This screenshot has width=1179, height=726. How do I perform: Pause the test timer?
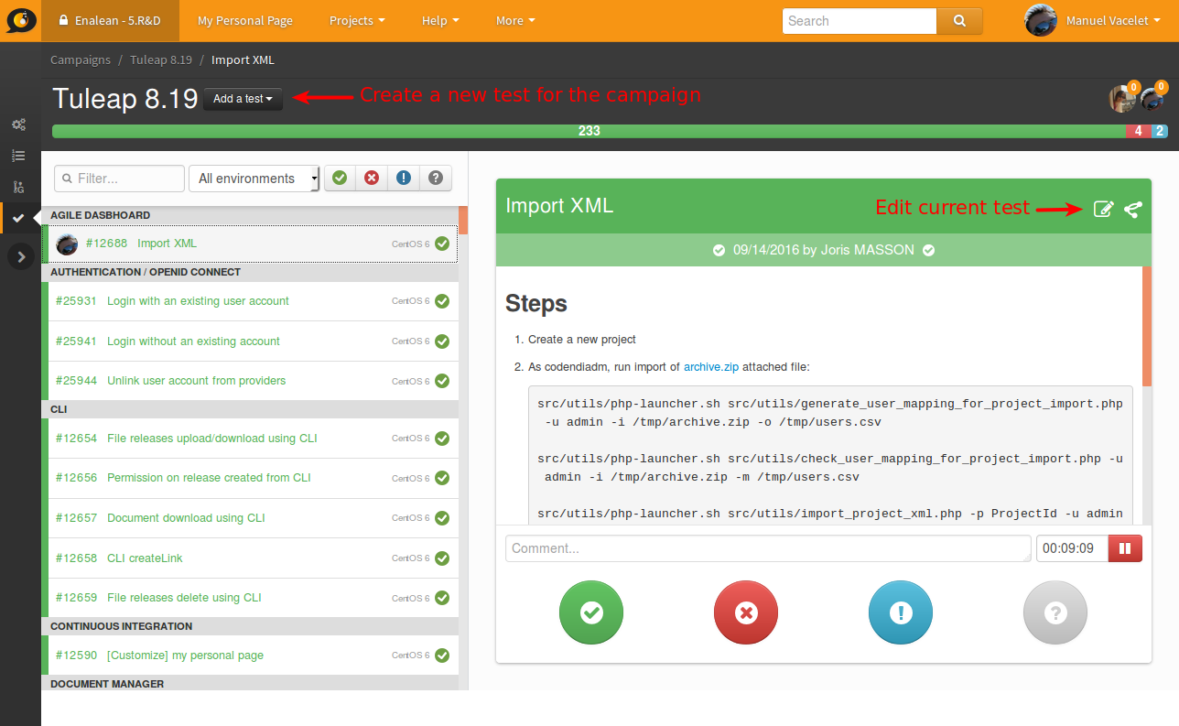(1125, 548)
